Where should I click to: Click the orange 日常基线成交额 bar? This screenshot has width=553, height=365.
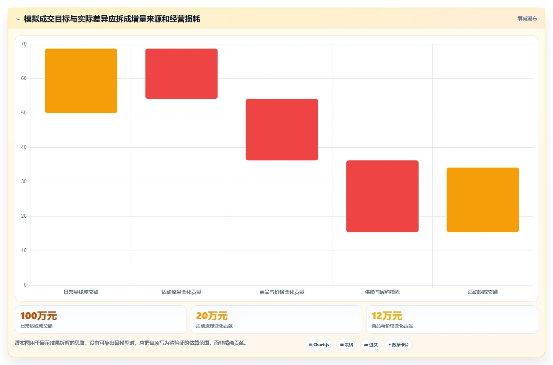coord(81,81)
